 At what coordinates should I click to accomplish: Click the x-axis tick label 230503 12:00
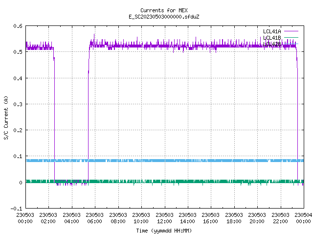pyautogui.click(x=164, y=218)
